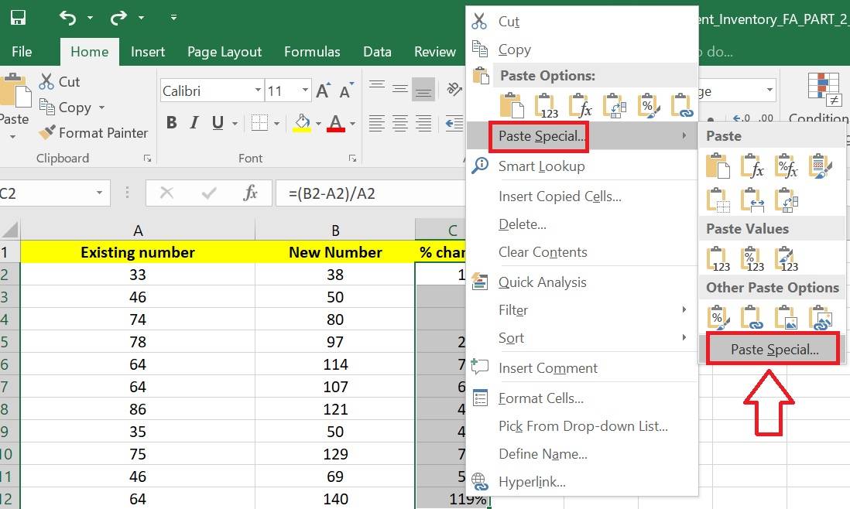The image size is (850, 509).
Task: Click the yellow Fill Color bucket
Action: (x=301, y=123)
